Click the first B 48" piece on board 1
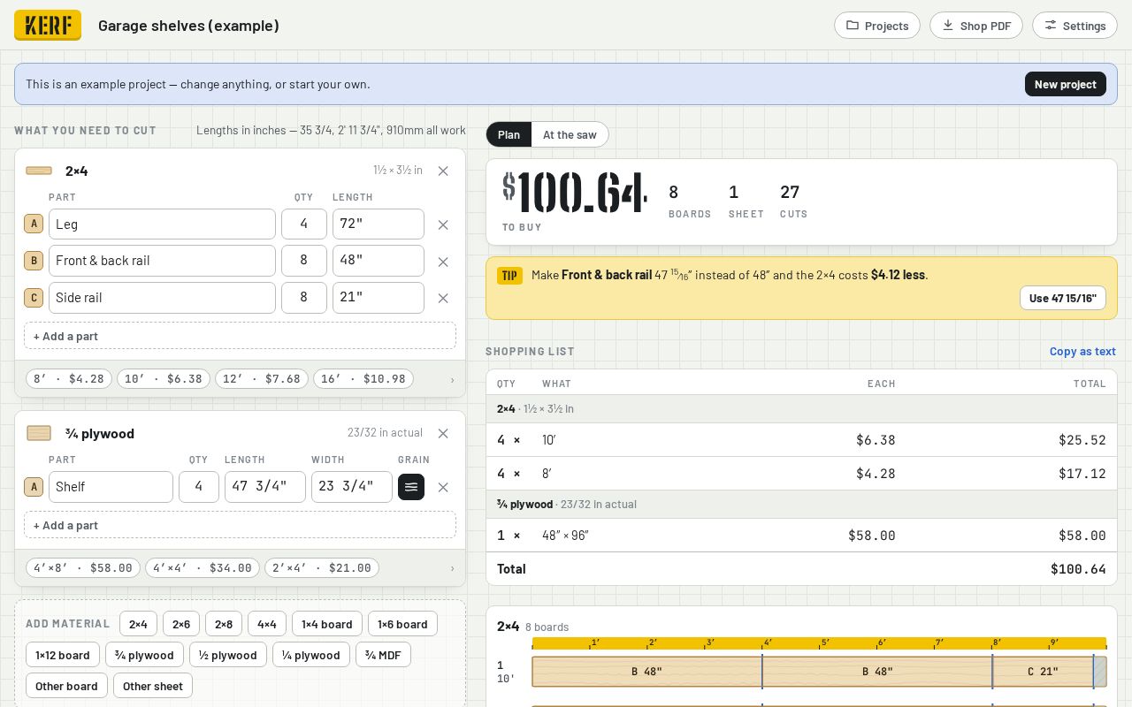 click(647, 672)
